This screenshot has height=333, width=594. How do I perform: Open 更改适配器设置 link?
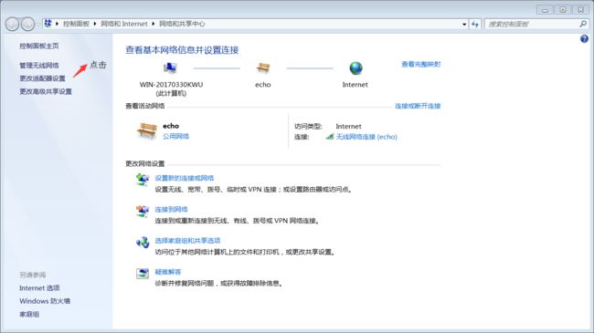42,78
